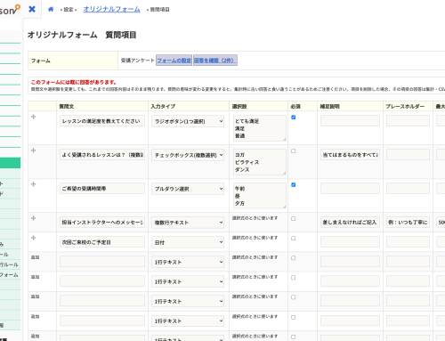Open the ラジオボタン(1つ選択) input type dropdown
The width and height of the screenshot is (445, 341).
(188, 121)
